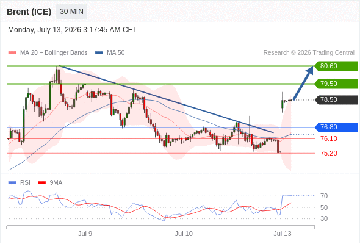
Task: Select the 80.60 resistance price tag
Action: point(336,66)
